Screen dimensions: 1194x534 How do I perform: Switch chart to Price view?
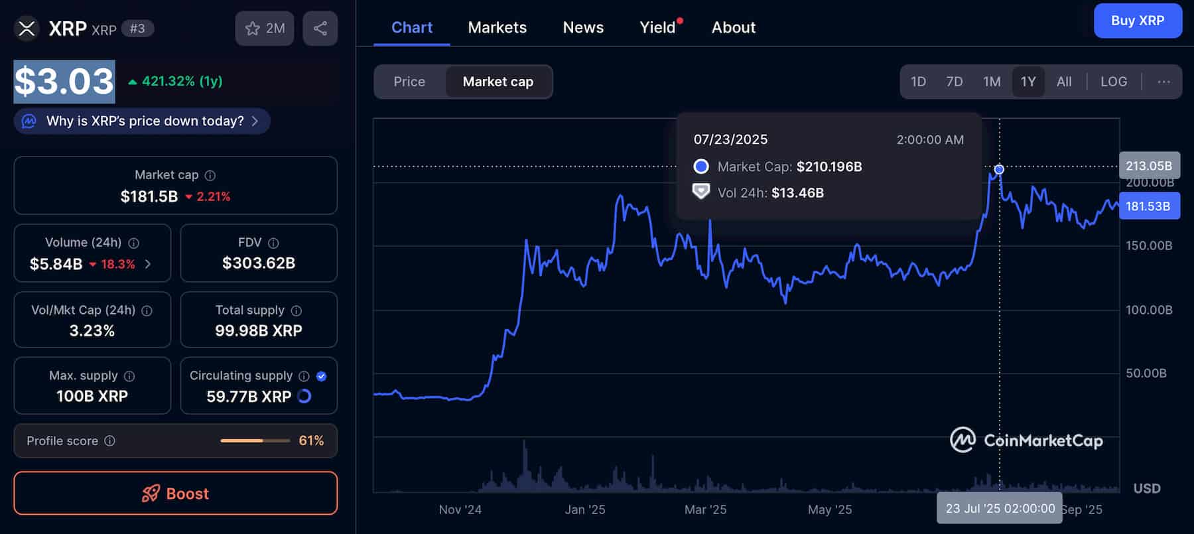click(x=409, y=82)
